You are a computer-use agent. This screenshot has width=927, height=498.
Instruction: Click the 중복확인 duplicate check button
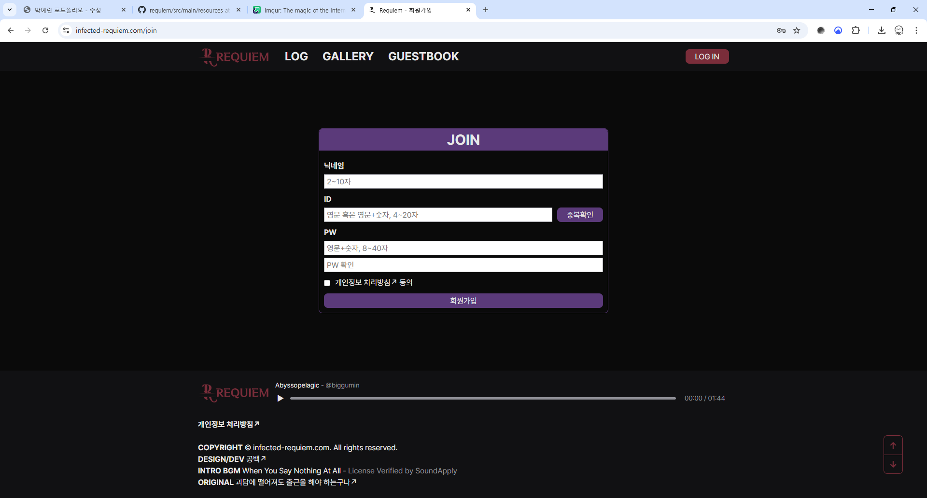click(x=579, y=215)
